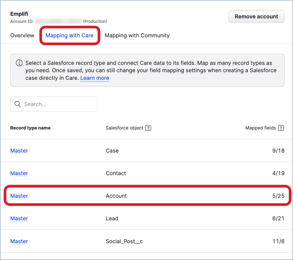Click the Salesforce object column header
The height and width of the screenshot is (260, 293).
click(x=124, y=128)
